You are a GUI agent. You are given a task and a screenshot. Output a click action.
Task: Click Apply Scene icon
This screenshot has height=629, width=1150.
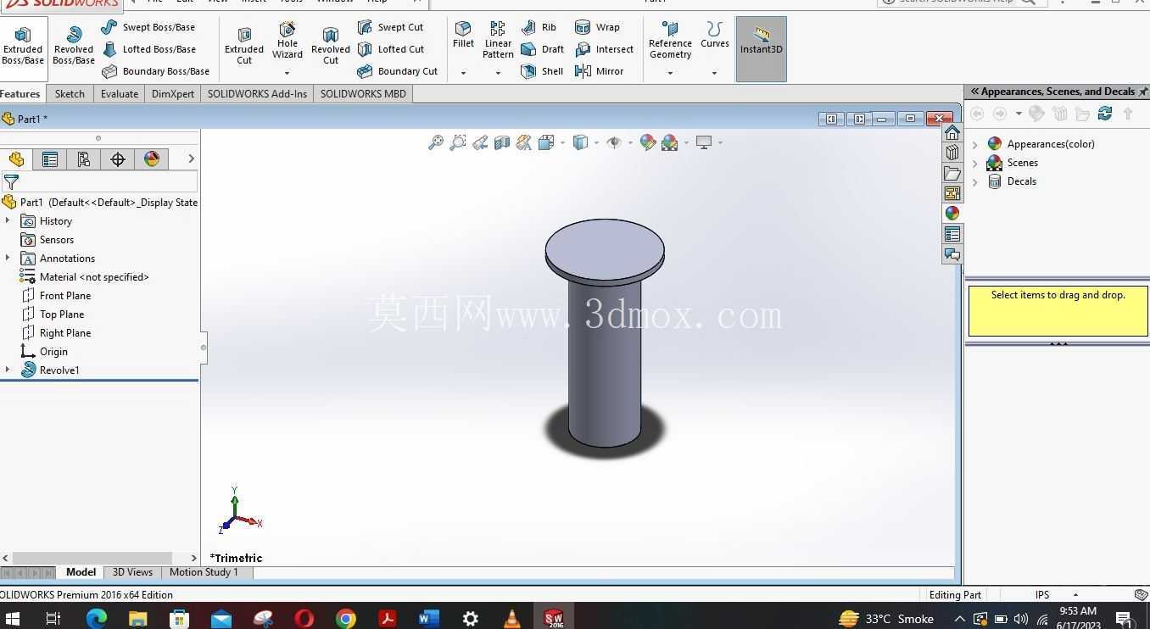pyautogui.click(x=670, y=142)
